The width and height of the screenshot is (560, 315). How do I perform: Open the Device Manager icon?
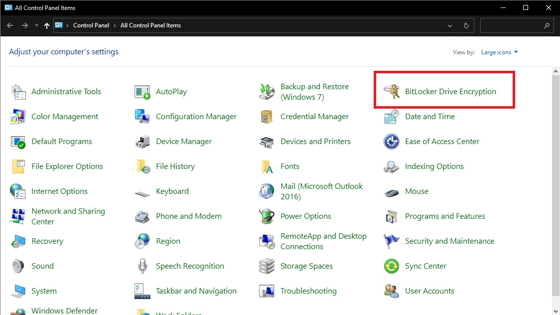[x=142, y=142]
